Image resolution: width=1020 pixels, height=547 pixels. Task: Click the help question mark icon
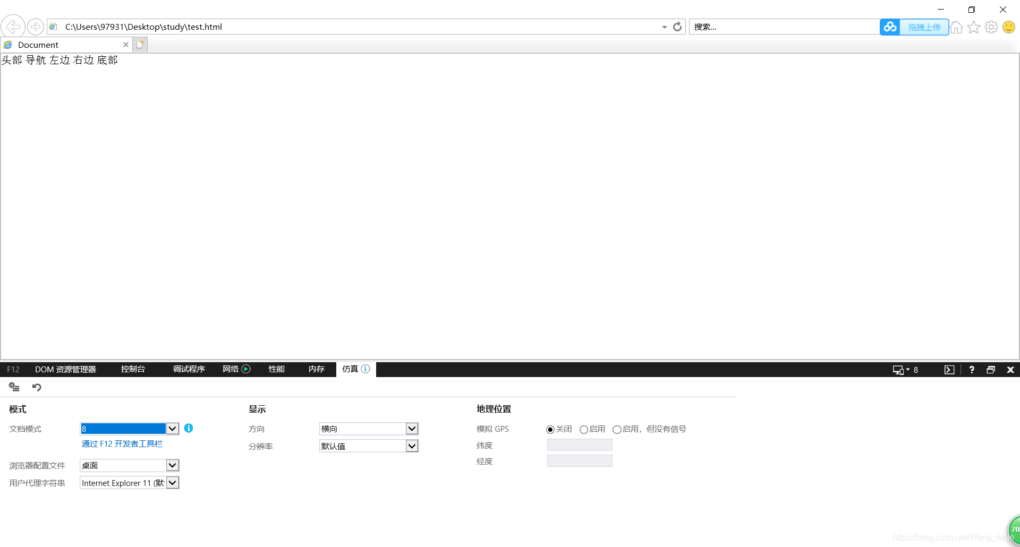pos(971,369)
